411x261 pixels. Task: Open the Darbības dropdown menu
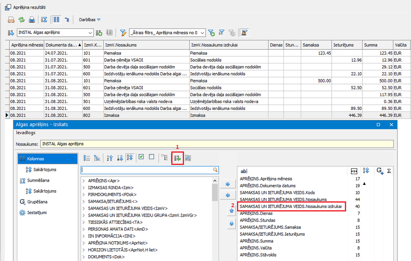90,20
